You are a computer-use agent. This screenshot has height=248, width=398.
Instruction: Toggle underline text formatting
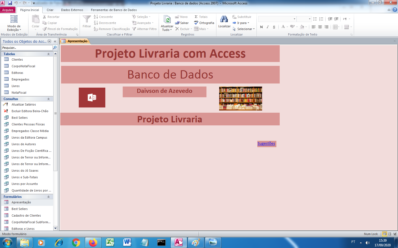(274, 27)
